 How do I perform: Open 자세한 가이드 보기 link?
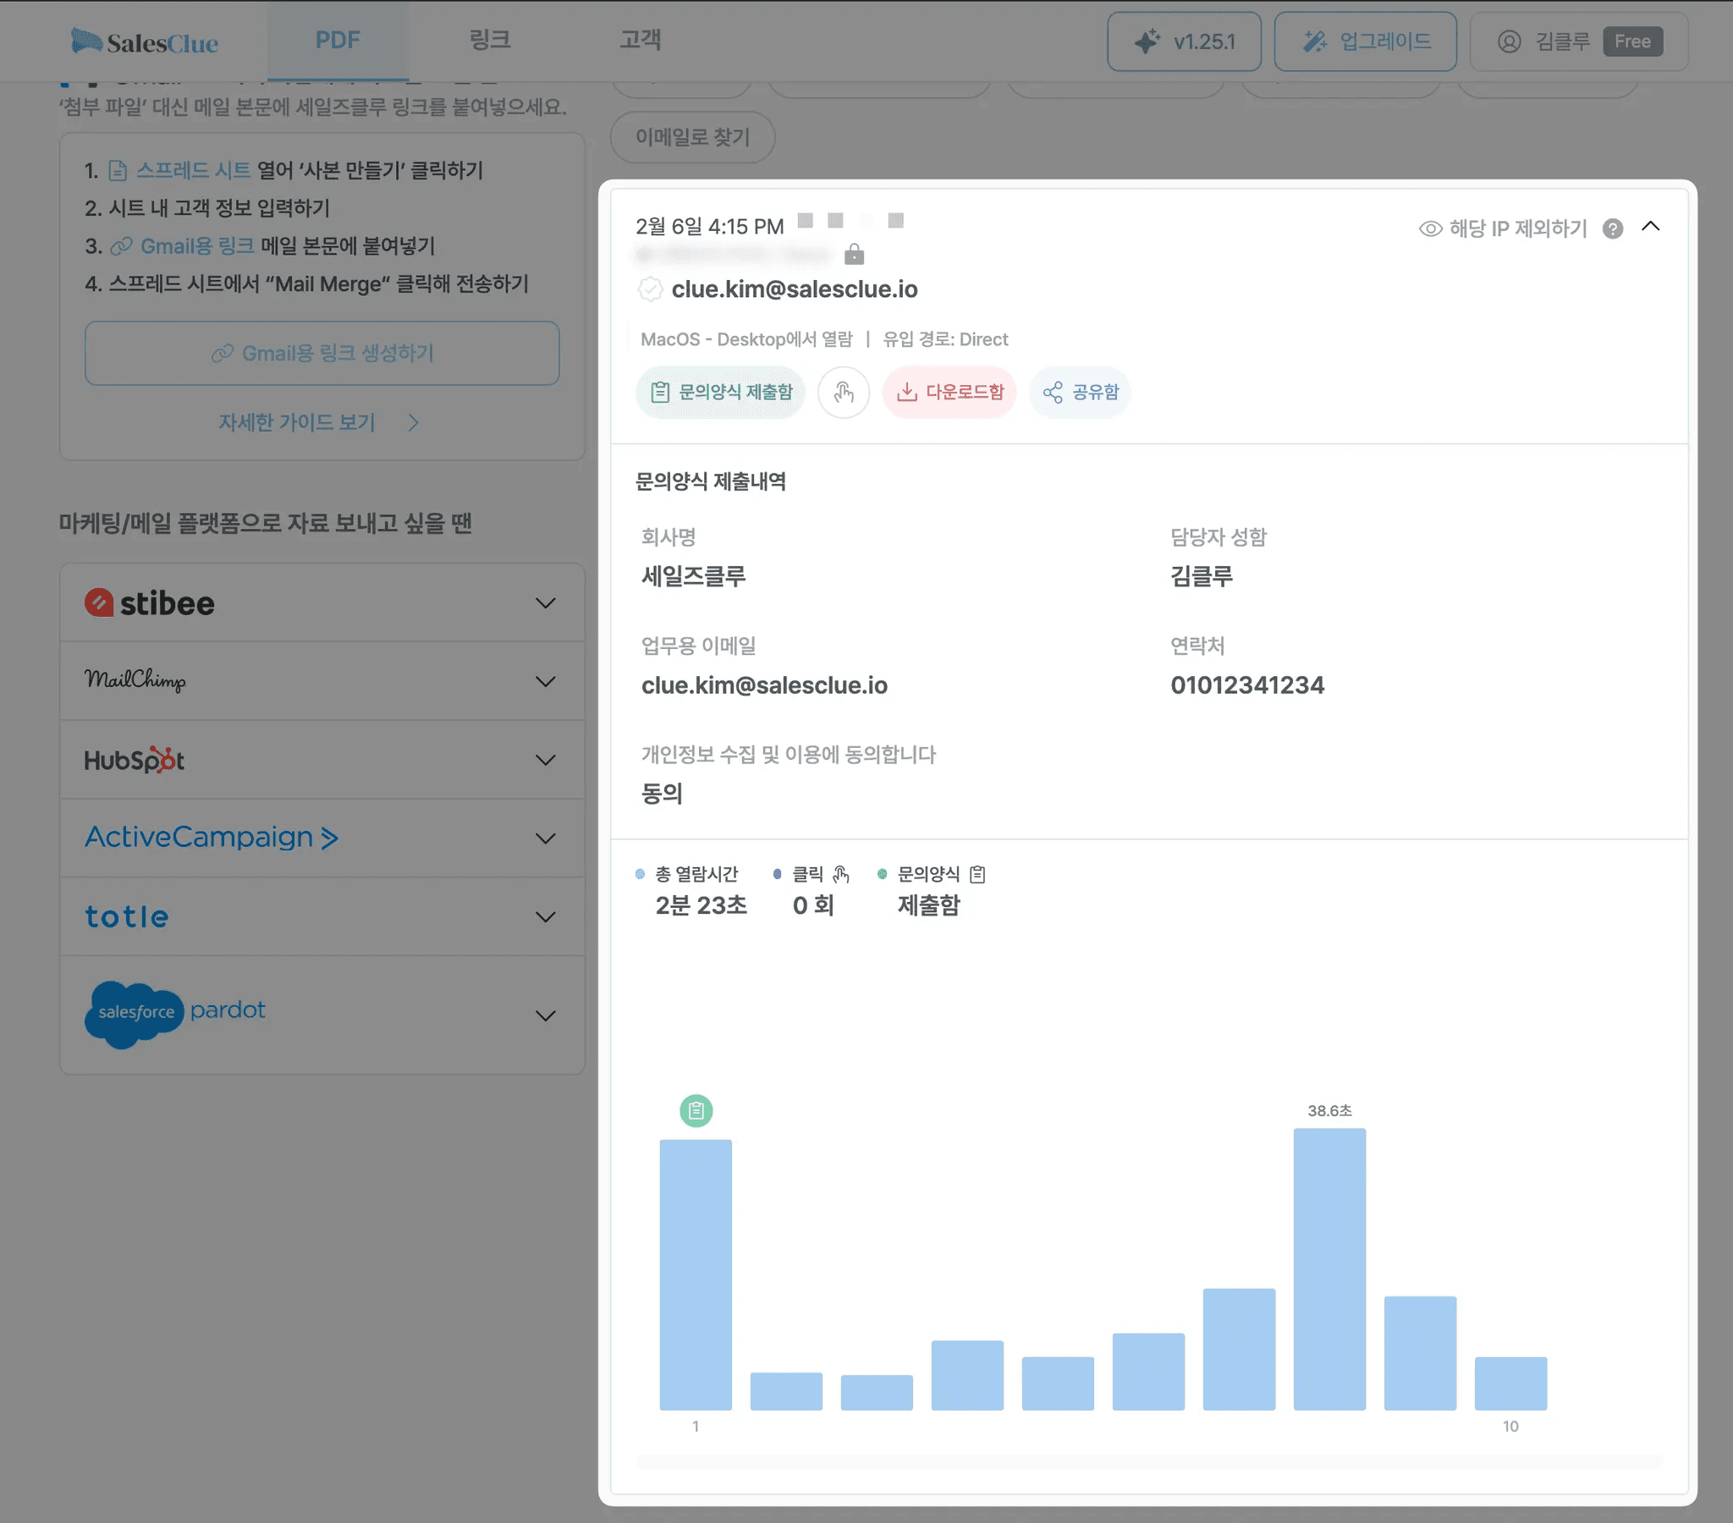(x=297, y=422)
